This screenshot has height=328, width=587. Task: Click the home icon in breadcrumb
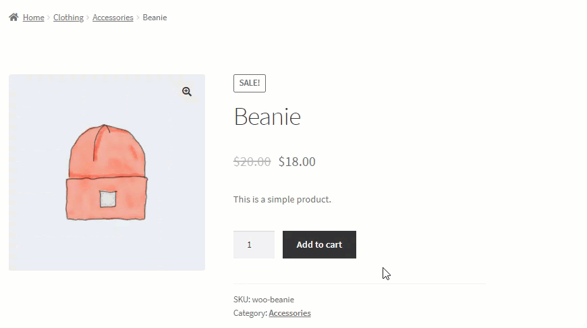pyautogui.click(x=13, y=18)
